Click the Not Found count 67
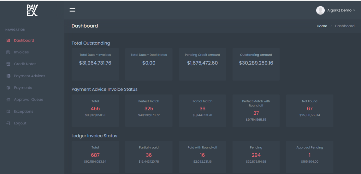This screenshot has height=174, width=361. (310, 109)
